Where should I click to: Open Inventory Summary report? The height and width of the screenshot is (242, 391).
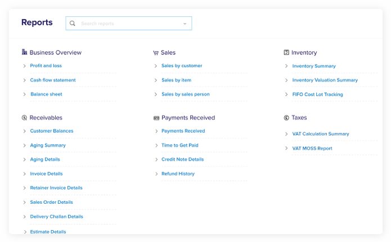(314, 66)
